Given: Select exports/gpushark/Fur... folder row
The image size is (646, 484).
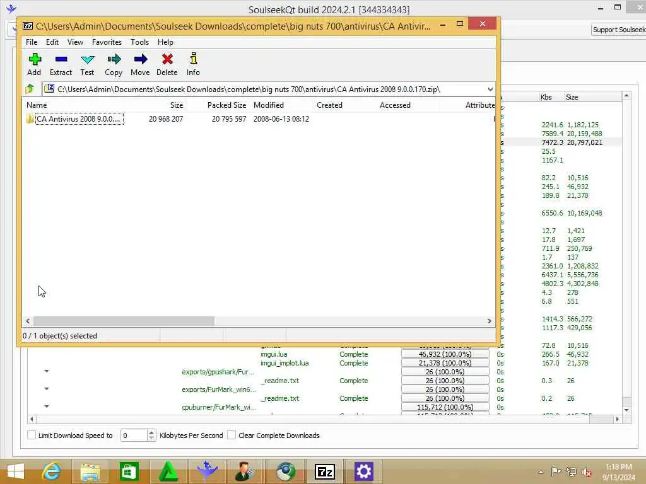Looking at the screenshot, I should [x=218, y=372].
